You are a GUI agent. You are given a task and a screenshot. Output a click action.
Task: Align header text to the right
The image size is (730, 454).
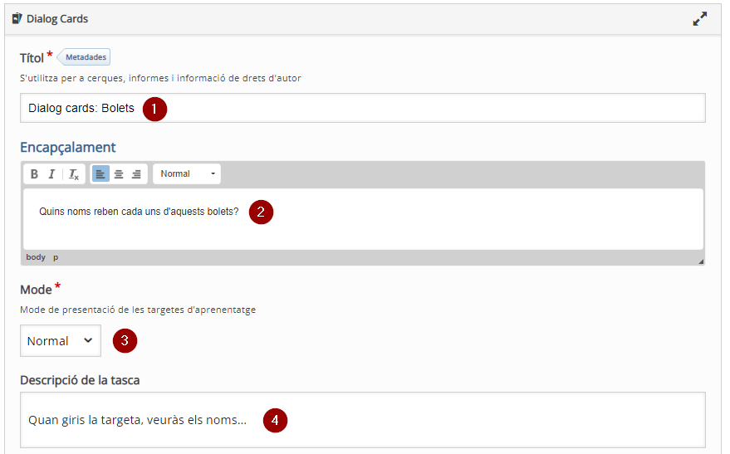(x=136, y=174)
